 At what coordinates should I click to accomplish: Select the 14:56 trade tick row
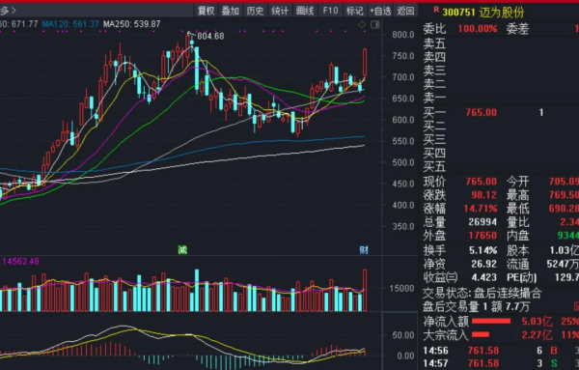click(501, 351)
